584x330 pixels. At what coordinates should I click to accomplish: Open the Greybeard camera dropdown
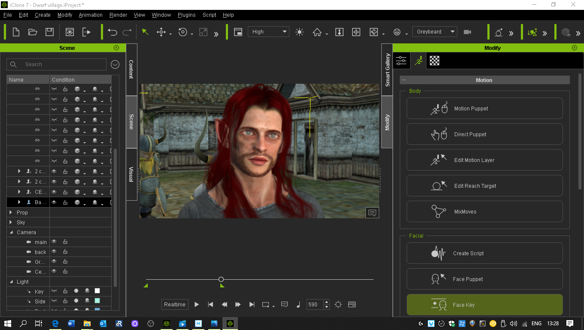click(x=435, y=32)
